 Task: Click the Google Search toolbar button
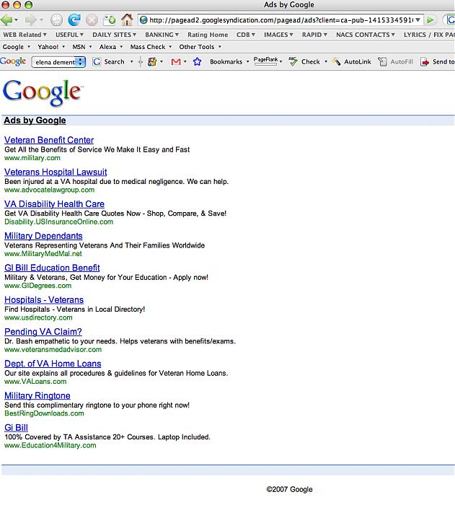108,61
